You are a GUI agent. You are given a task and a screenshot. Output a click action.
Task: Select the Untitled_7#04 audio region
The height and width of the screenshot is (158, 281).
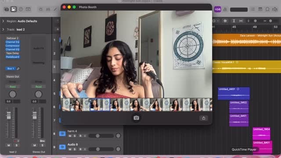(262, 133)
